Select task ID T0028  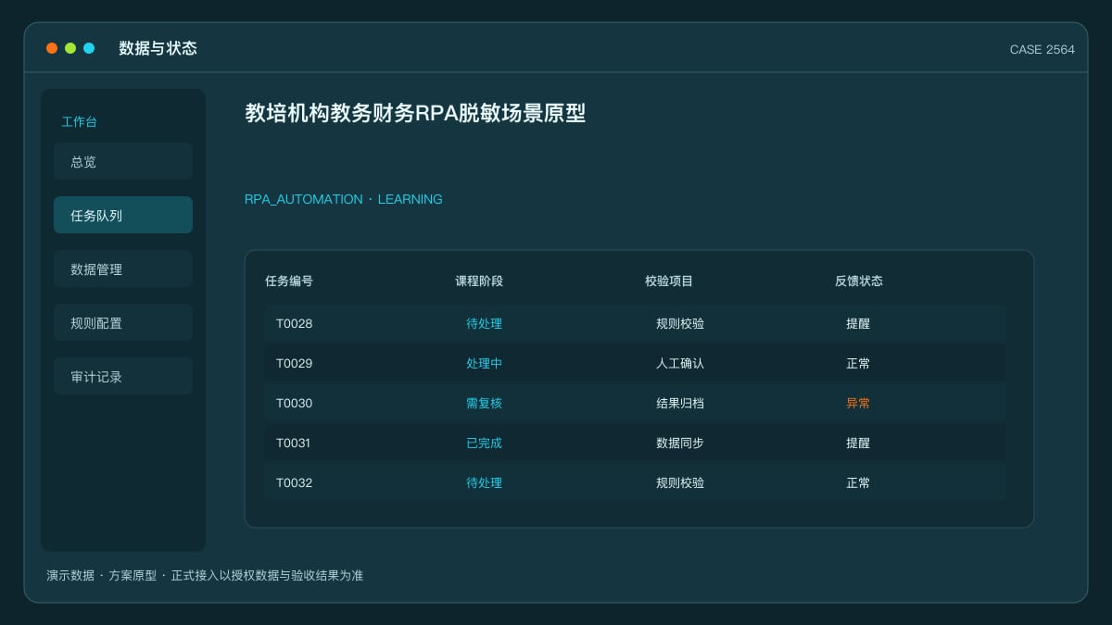point(295,323)
